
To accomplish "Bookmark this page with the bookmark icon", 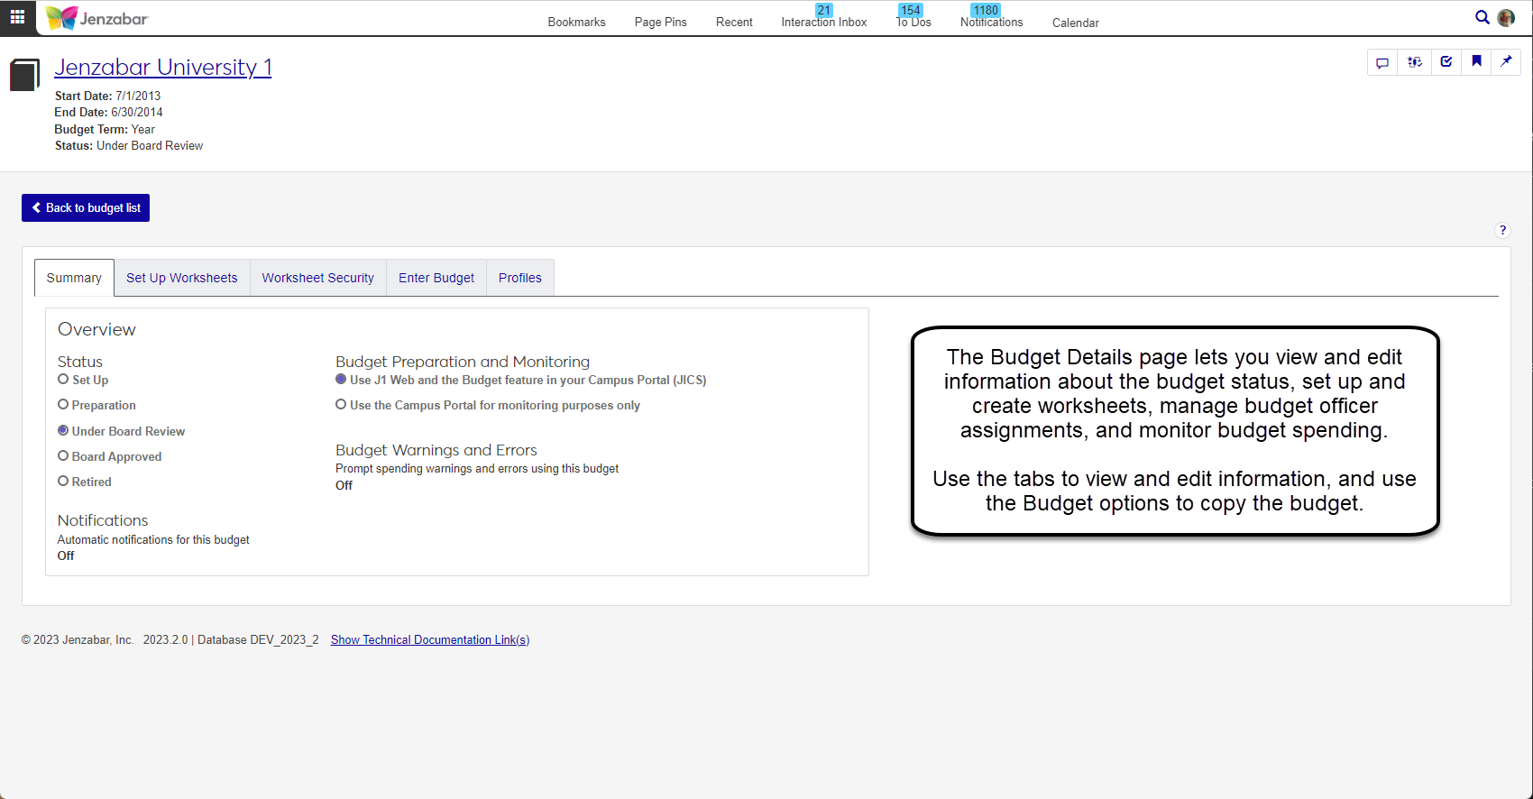I will 1476,62.
